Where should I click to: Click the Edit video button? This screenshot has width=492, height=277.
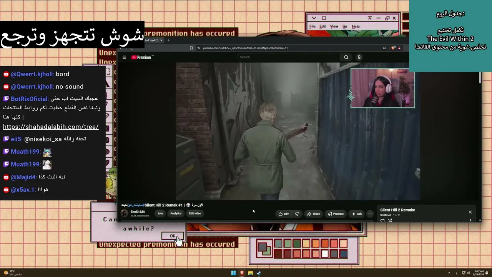195,214
